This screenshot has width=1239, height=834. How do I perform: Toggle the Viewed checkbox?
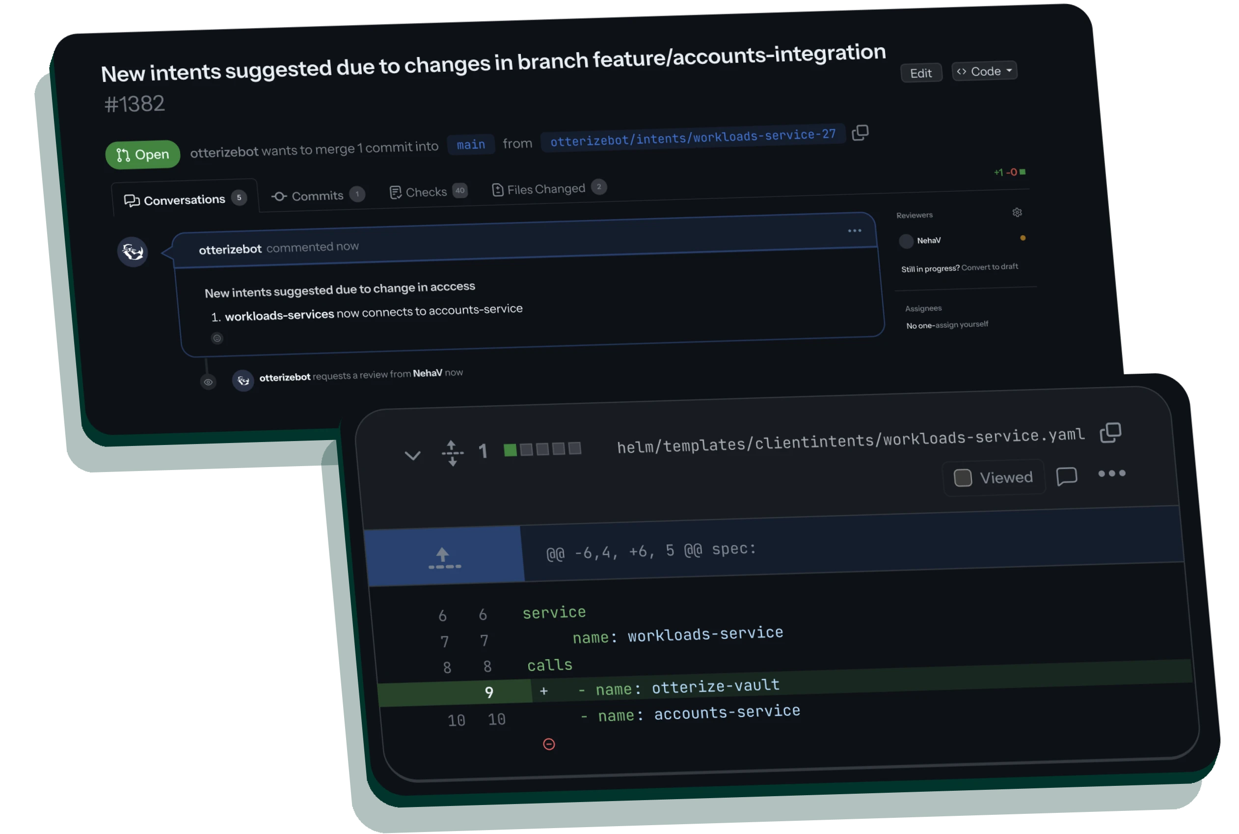pyautogui.click(x=963, y=477)
